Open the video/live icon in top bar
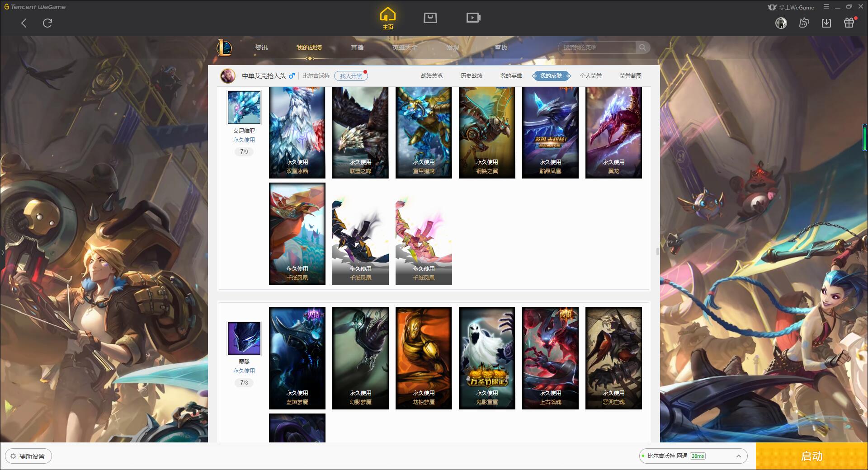 point(473,18)
